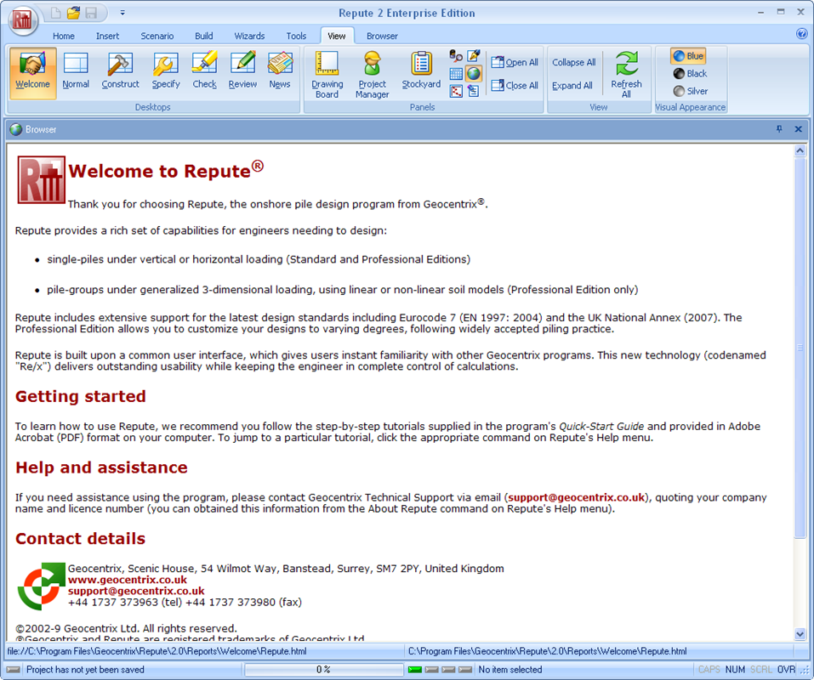Click the vertical scrollbar thumb in Browser
This screenshot has height=680, width=814.
pyautogui.click(x=800, y=348)
